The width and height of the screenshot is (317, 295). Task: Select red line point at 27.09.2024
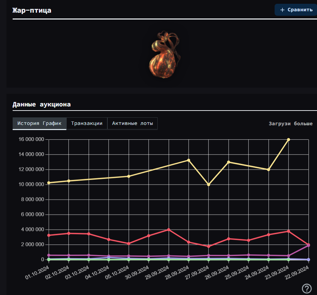tap(209, 246)
